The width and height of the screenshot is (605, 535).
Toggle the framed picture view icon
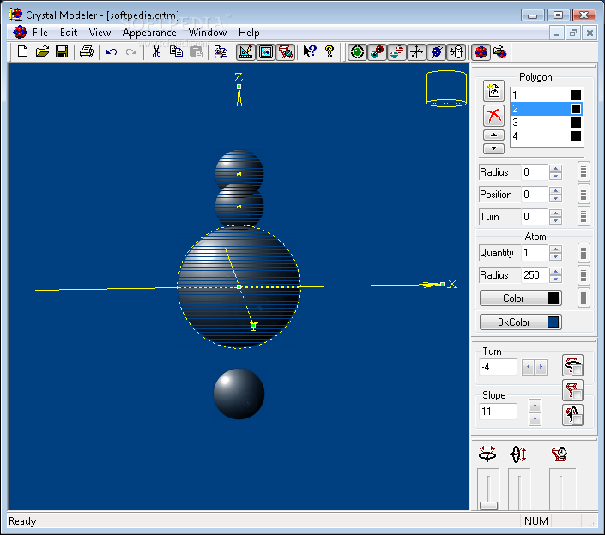click(x=266, y=52)
